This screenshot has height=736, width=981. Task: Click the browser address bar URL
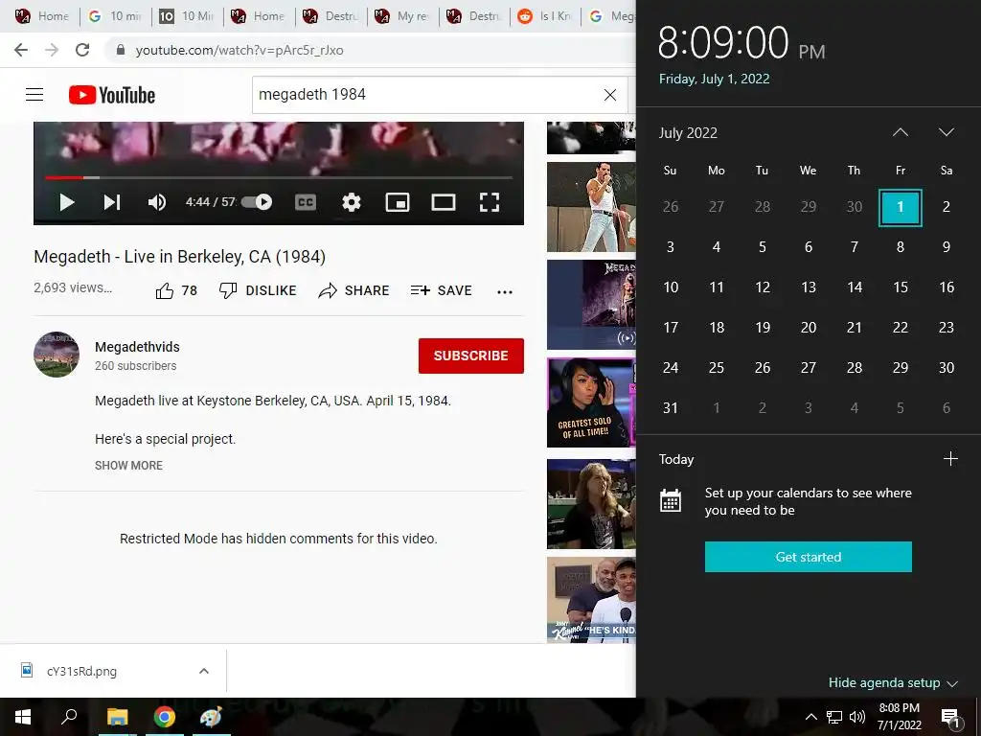coord(240,50)
